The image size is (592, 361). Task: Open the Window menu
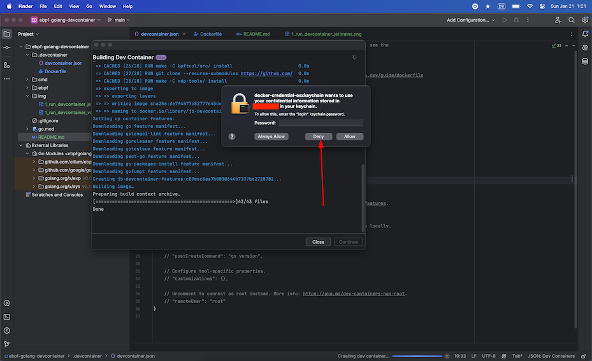point(108,6)
